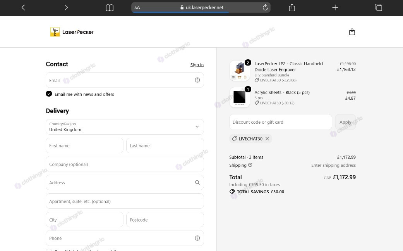Screen dimensions: 403x251
Task: Go back with the browser back arrow
Action: pos(23,7)
